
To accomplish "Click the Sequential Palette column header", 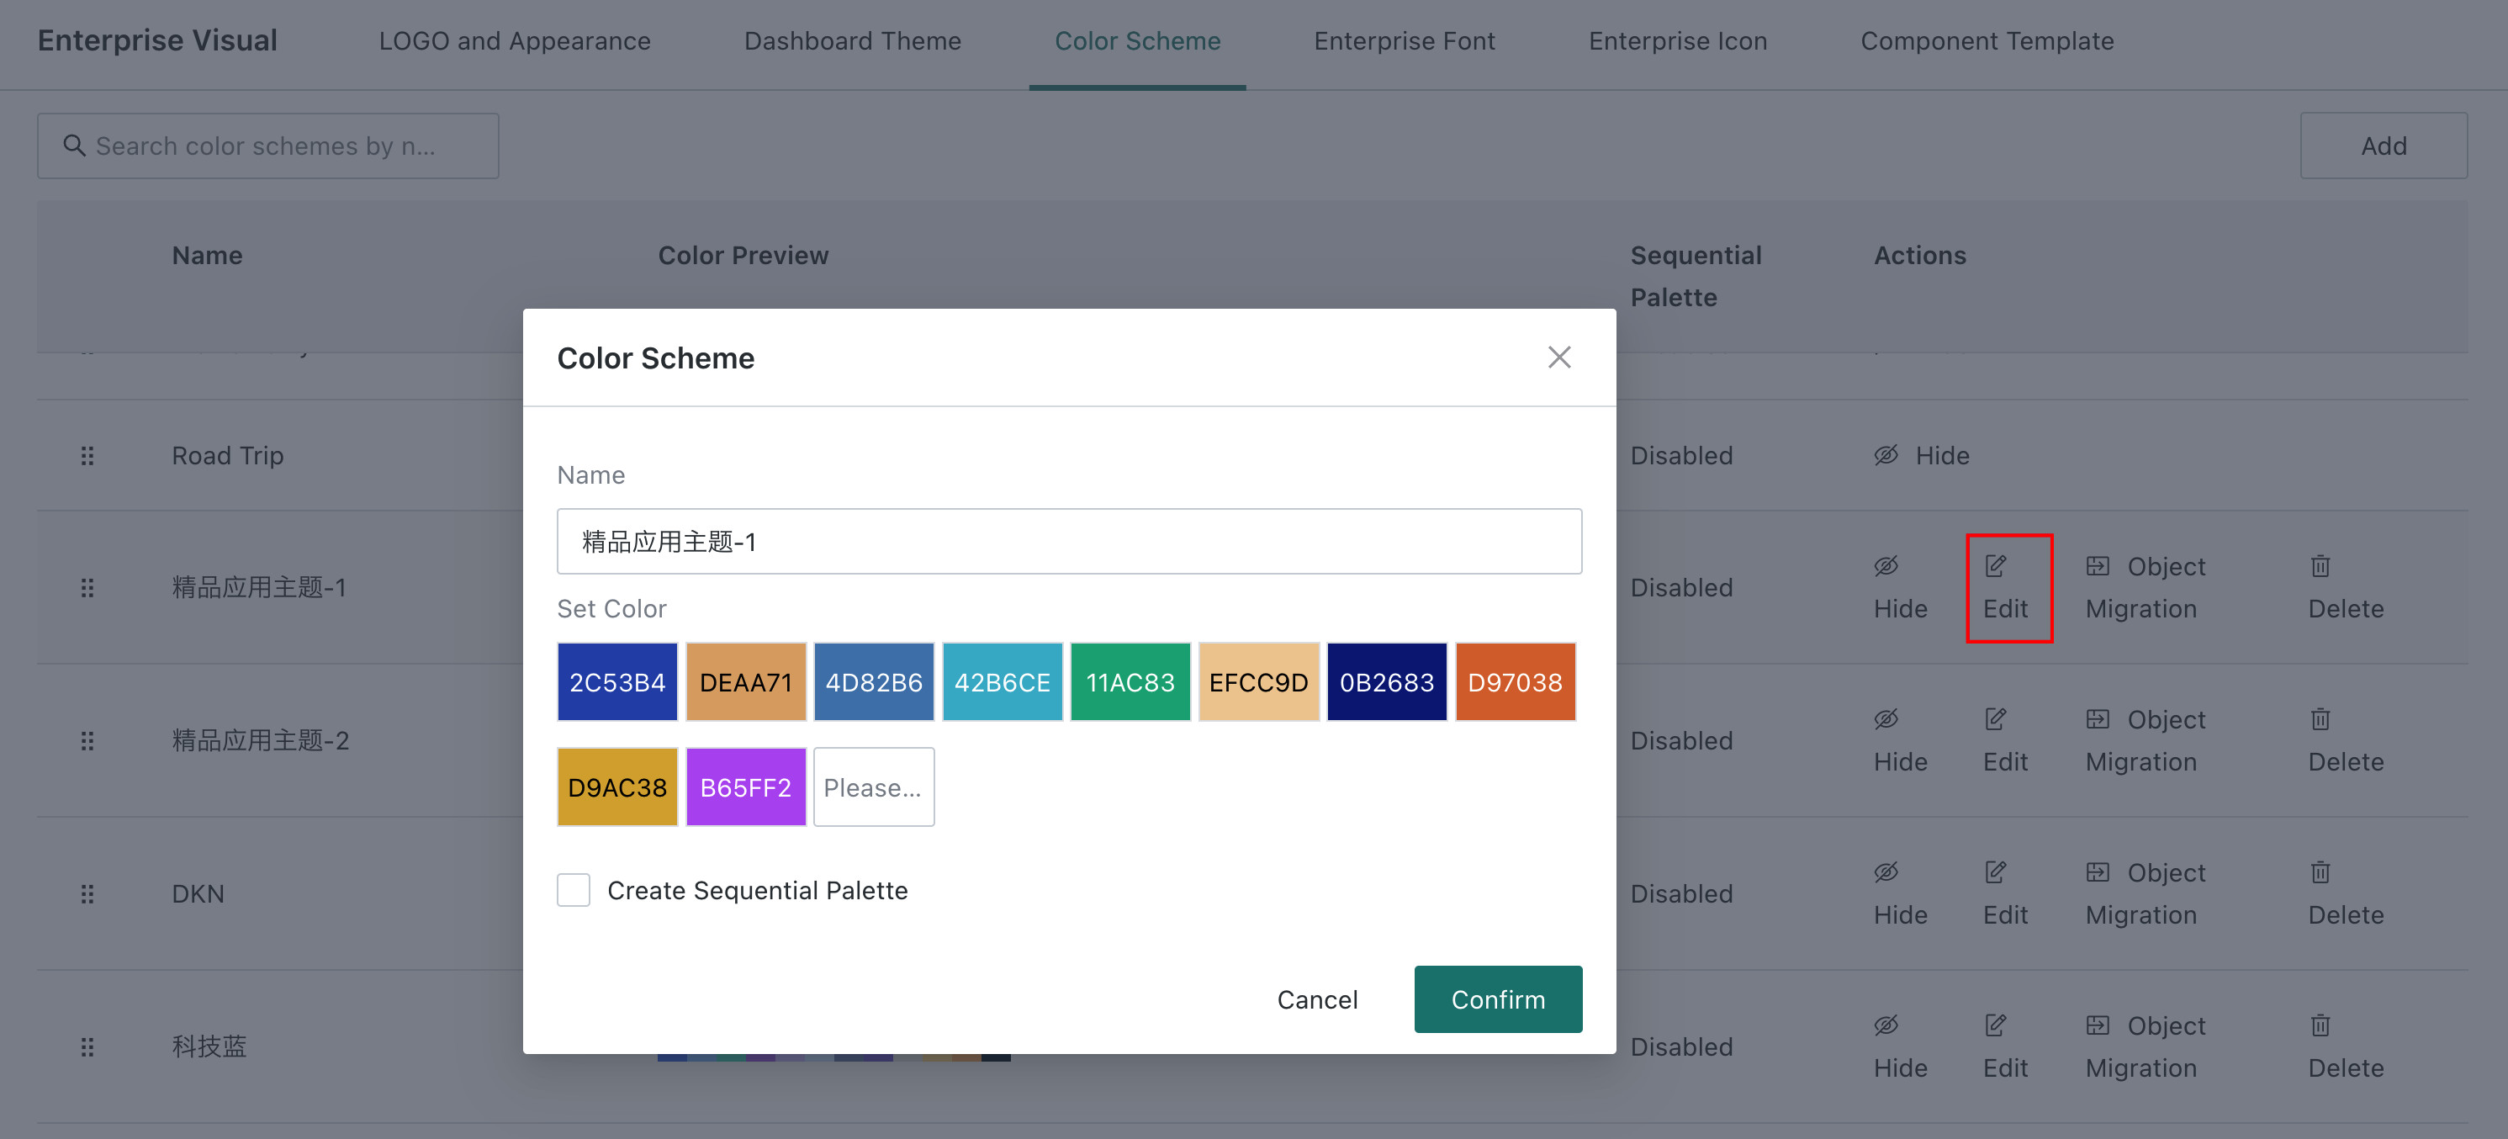I will (x=1695, y=277).
